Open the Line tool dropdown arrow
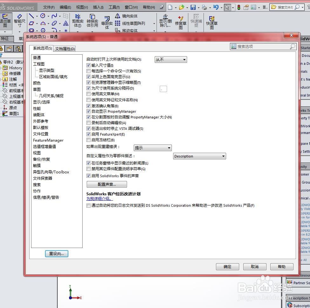 pos(37,16)
